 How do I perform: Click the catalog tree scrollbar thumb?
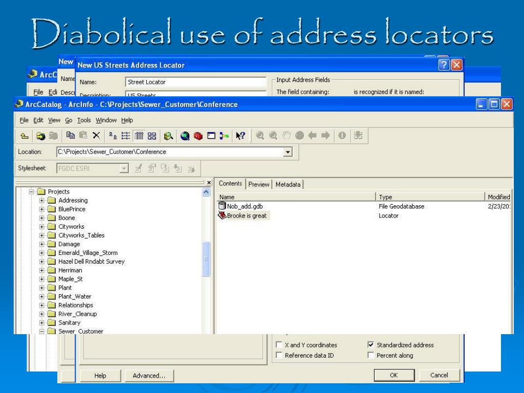point(206,259)
